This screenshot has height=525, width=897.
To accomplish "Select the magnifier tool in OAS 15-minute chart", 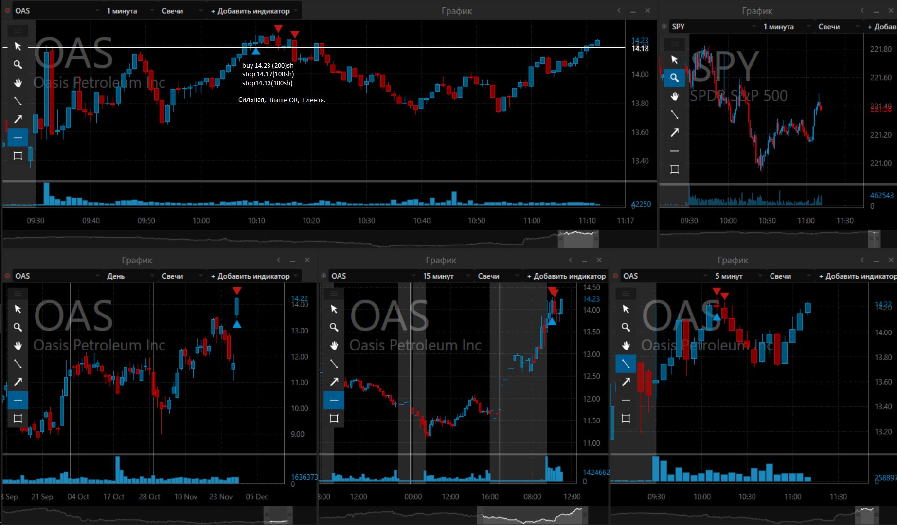I will pos(334,327).
